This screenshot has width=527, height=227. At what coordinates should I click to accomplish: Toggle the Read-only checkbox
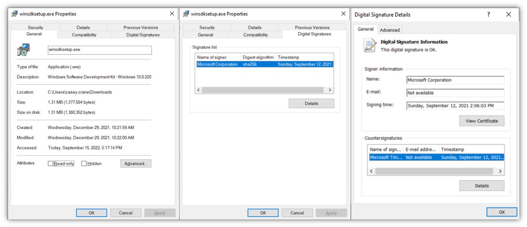pyautogui.click(x=50, y=164)
